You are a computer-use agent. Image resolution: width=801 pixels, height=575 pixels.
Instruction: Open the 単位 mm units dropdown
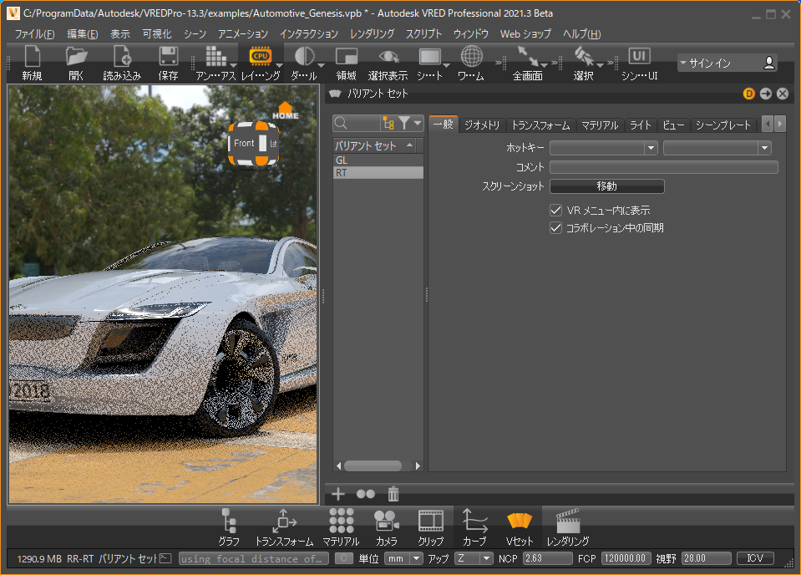(403, 558)
